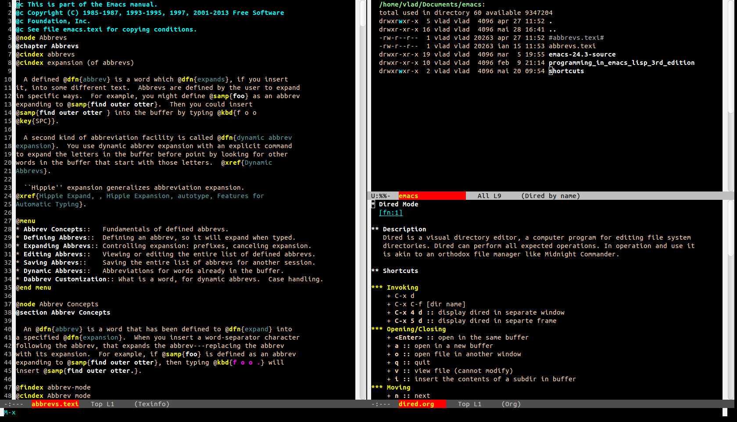Click the current directory '.' entry in Dired

(x=551, y=21)
